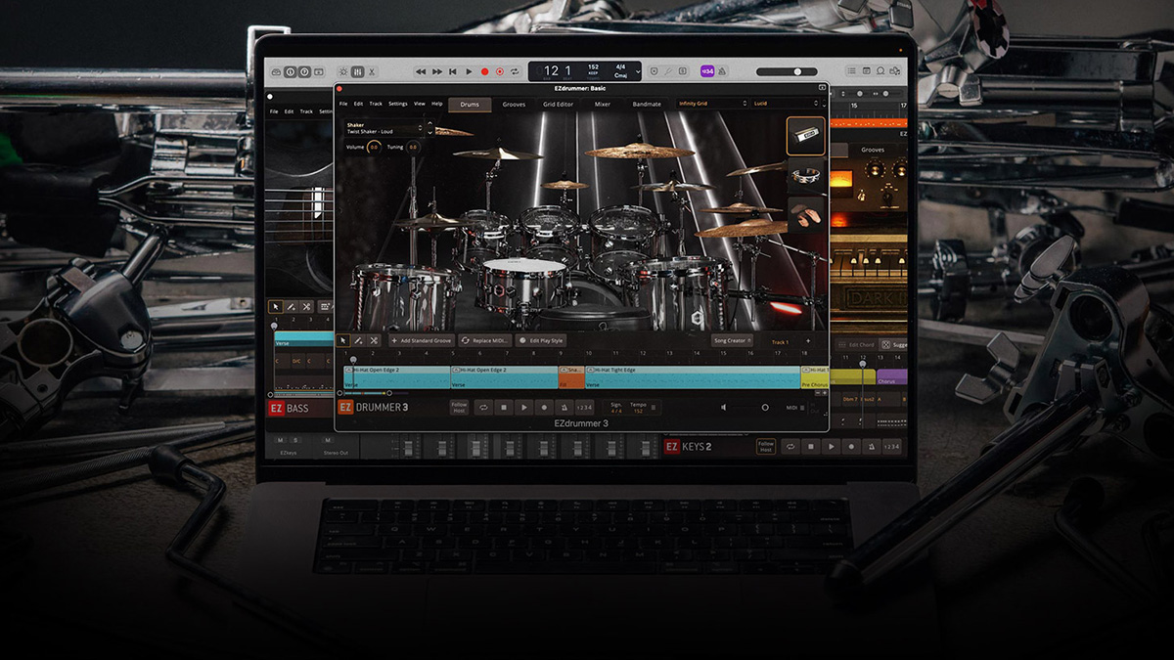
Task: Switch to the Grid Editor tab
Action: point(558,104)
